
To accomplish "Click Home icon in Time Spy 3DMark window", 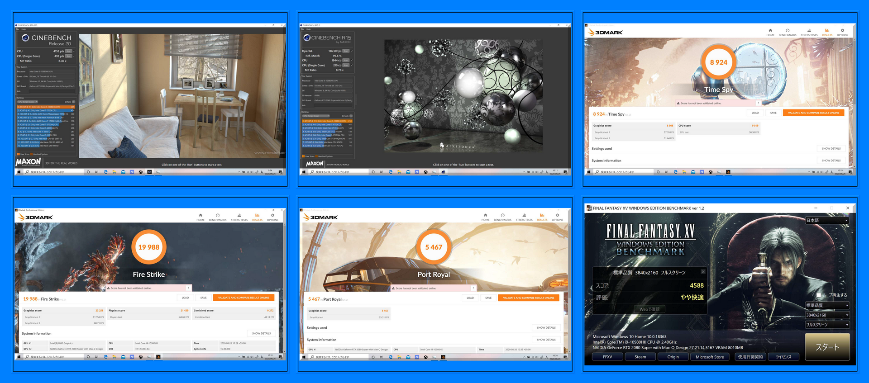I will click(x=770, y=31).
